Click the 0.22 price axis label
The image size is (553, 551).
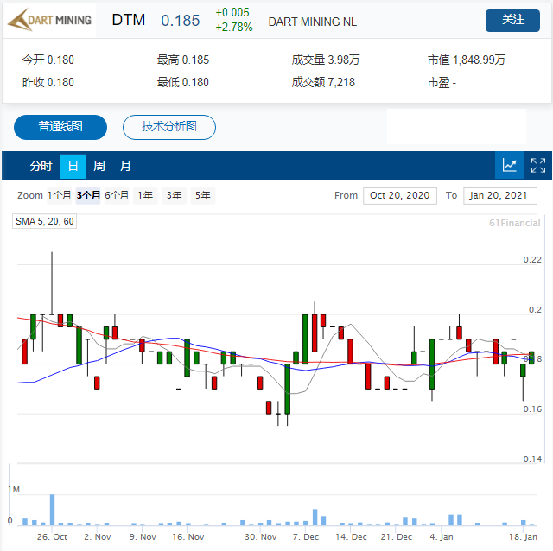(532, 260)
